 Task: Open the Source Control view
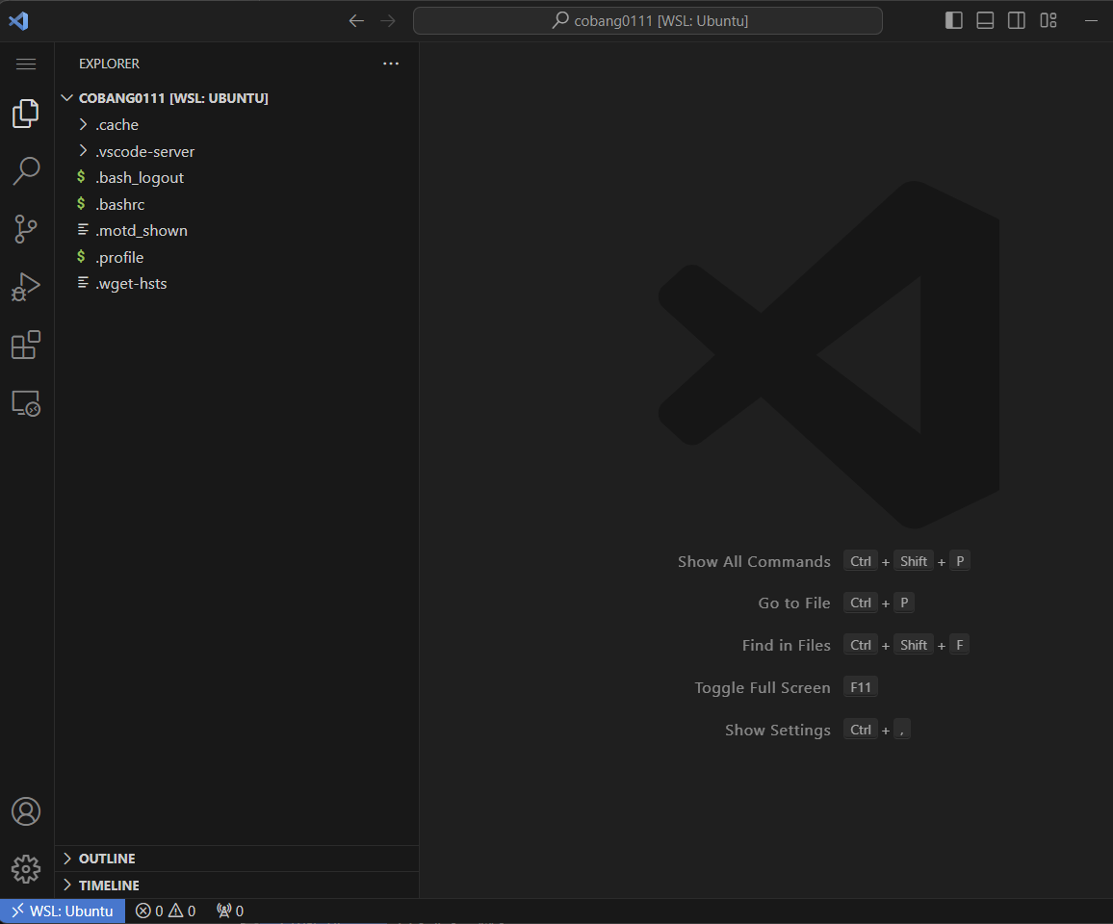click(x=26, y=229)
